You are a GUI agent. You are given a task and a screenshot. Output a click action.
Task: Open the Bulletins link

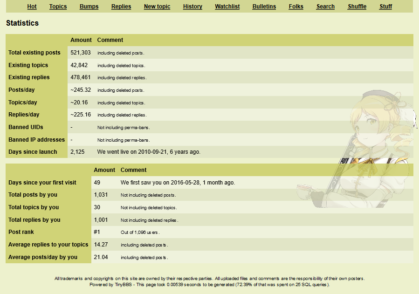[x=264, y=7]
